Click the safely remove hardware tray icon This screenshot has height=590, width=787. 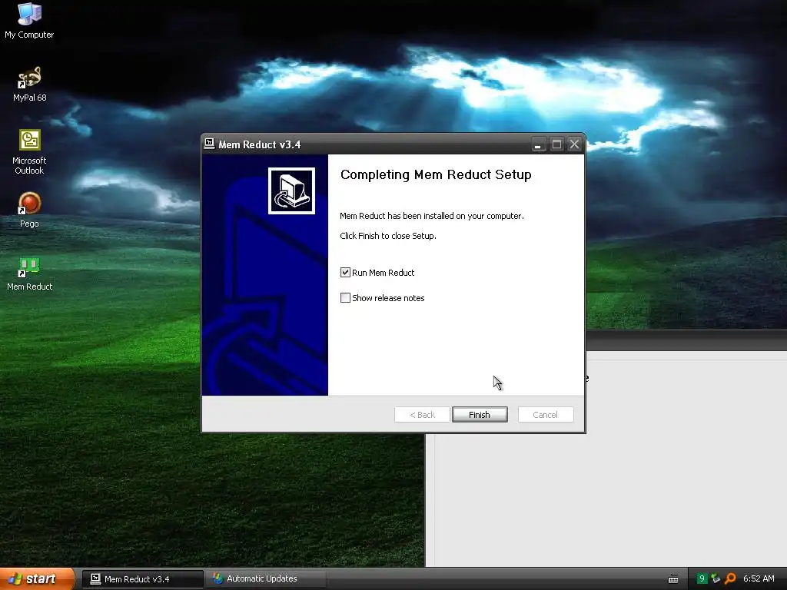[716, 578]
